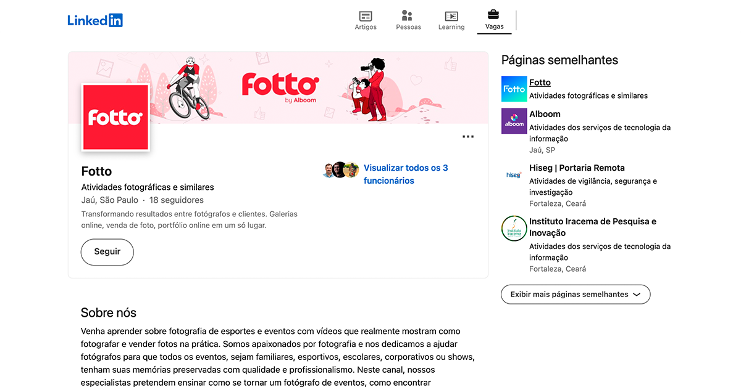Open the three-dot more options menu
741x387 pixels.
point(468,137)
